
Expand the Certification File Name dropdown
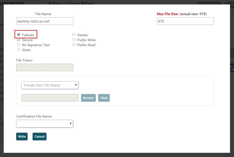[45, 124]
